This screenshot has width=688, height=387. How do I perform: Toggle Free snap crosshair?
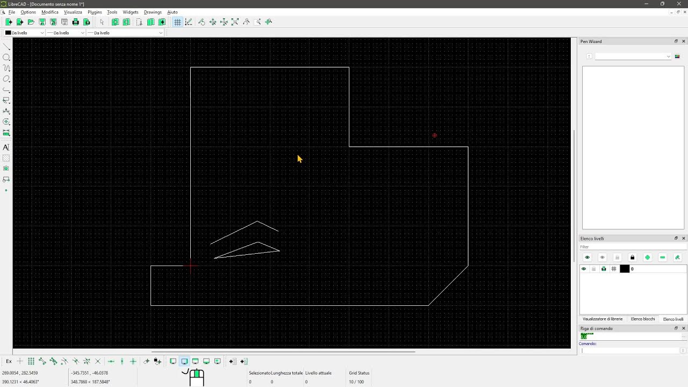click(x=20, y=361)
